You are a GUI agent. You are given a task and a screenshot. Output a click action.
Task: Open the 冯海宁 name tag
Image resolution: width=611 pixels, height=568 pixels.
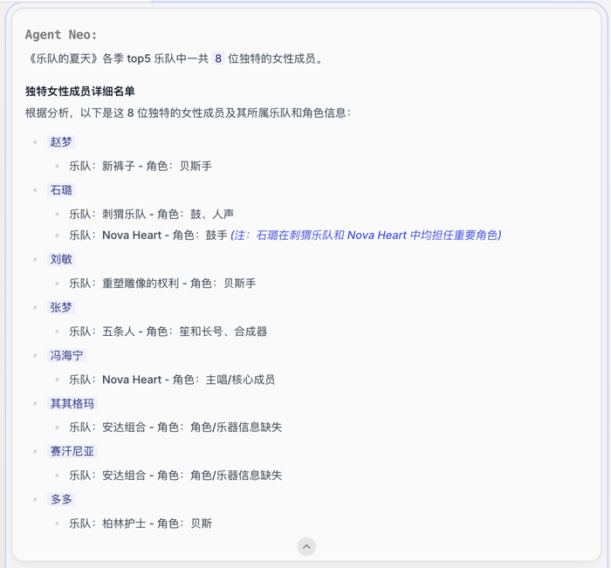(66, 355)
